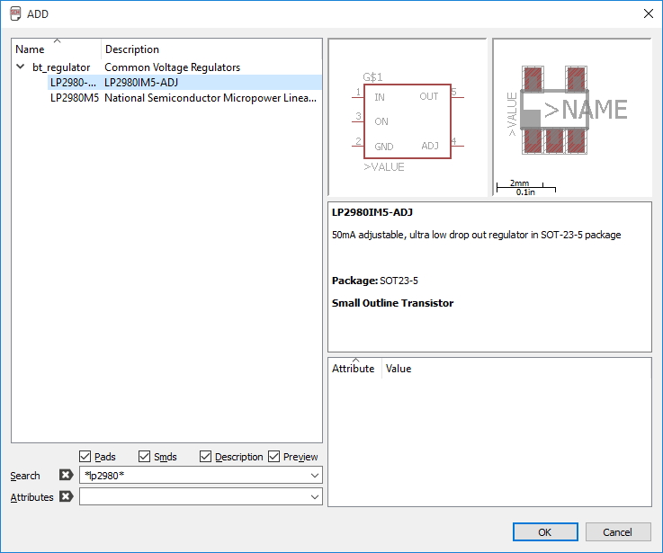Clear the Search field with the X icon
This screenshot has width=663, height=553.
click(66, 475)
